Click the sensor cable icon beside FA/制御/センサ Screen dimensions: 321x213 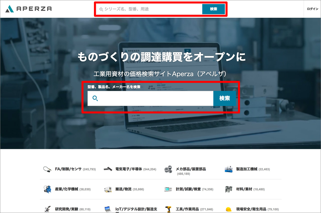47,169
